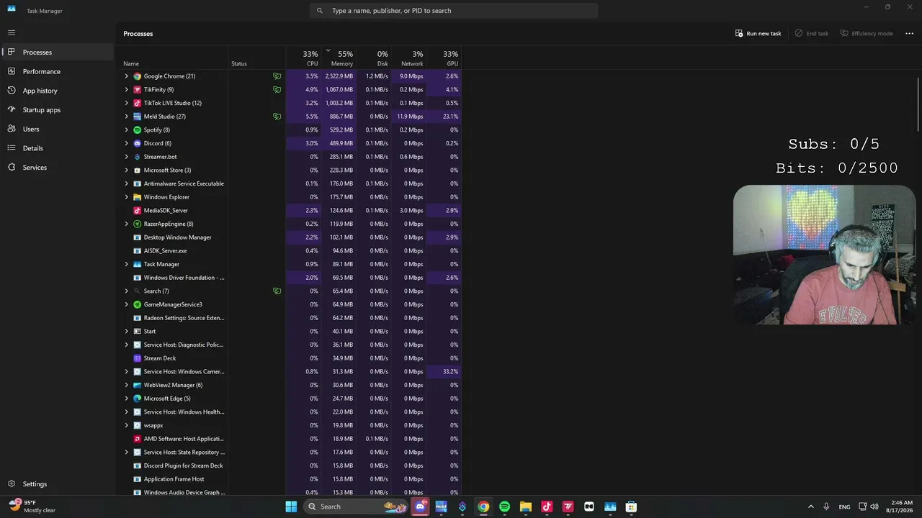Open the Services page

coord(58,168)
